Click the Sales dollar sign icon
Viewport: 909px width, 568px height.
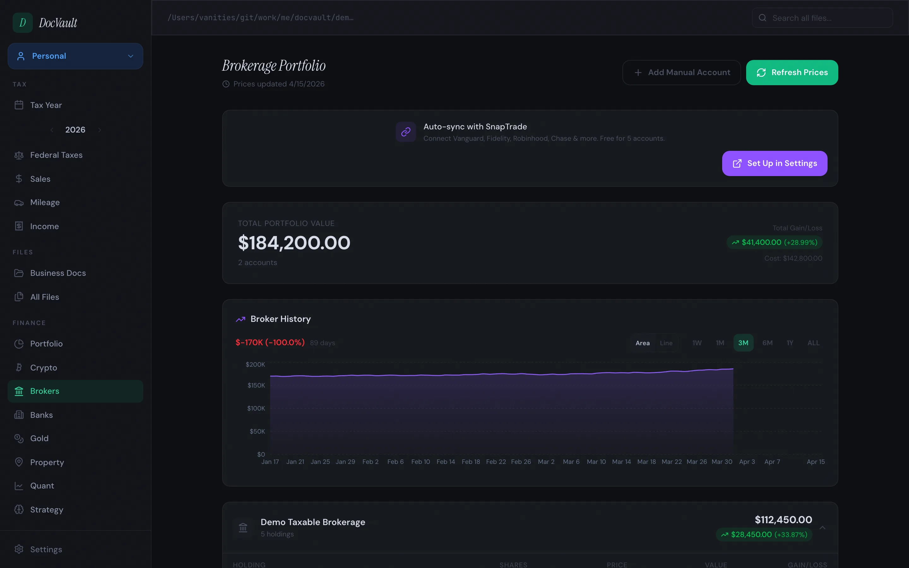(19, 179)
